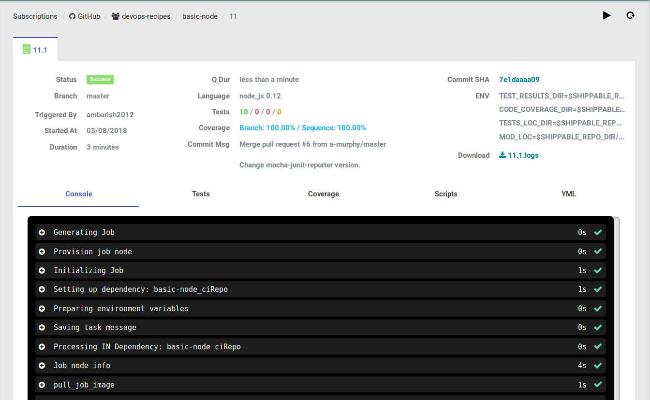
Task: Click checkmark on Saving task message row
Action: coord(598,328)
